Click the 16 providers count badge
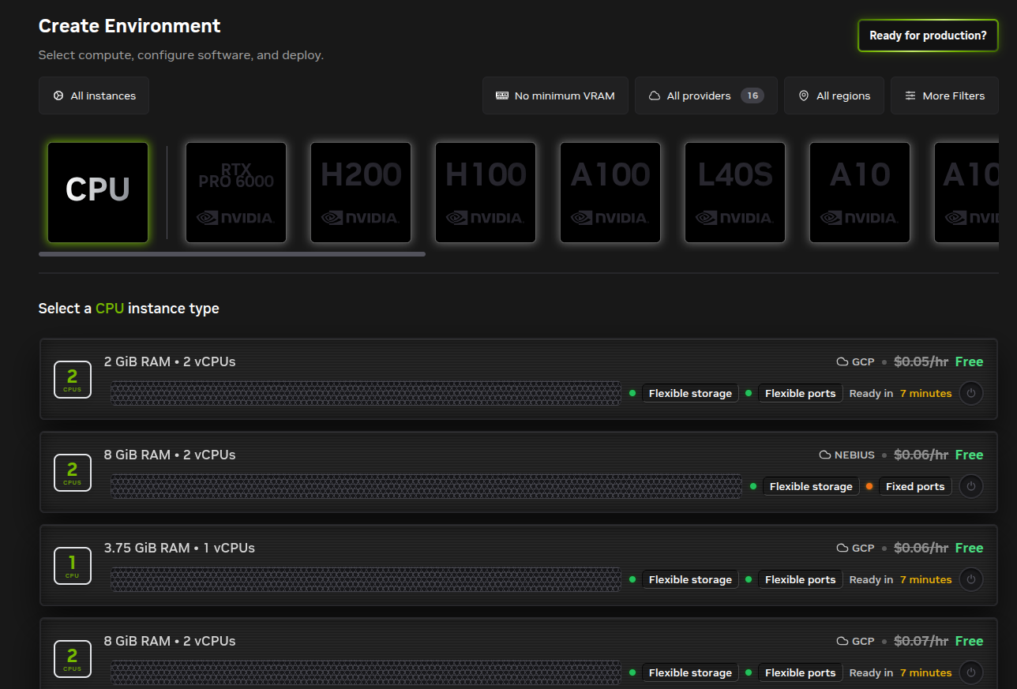The width and height of the screenshot is (1017, 689). click(x=752, y=95)
